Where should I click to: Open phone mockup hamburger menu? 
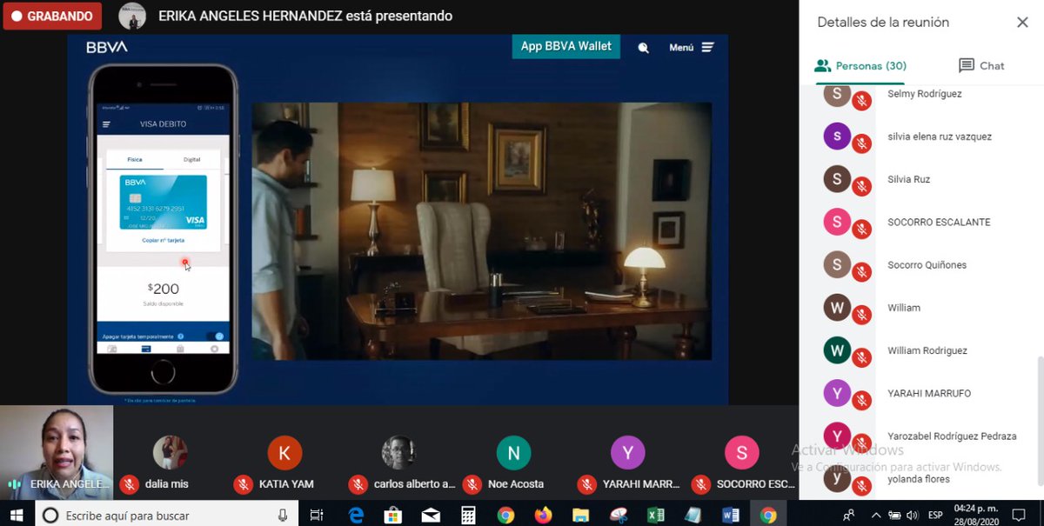107,124
